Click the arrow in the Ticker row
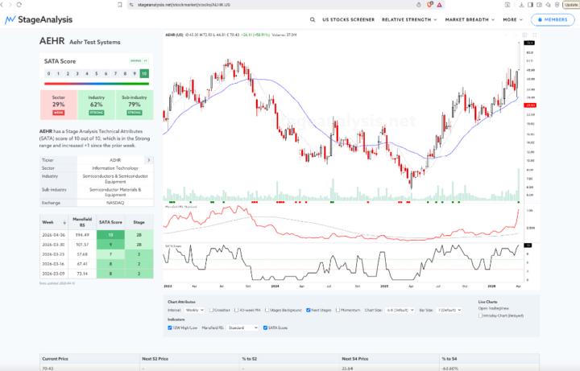580x371 pixels. point(149,160)
